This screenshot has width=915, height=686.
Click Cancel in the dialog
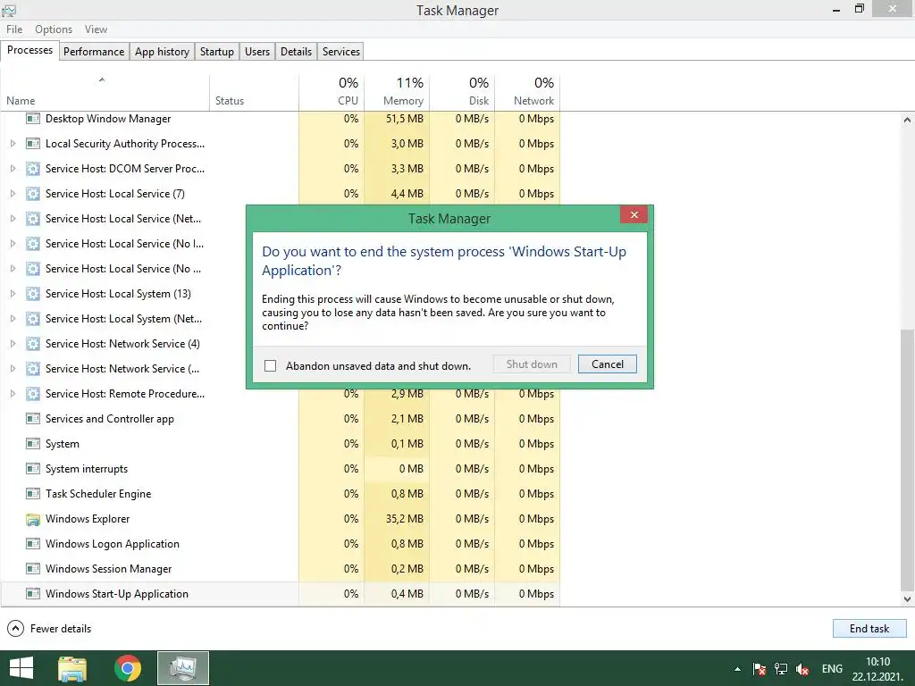(608, 364)
